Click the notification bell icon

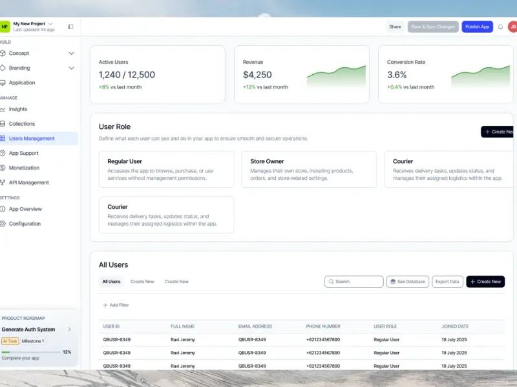tap(500, 26)
